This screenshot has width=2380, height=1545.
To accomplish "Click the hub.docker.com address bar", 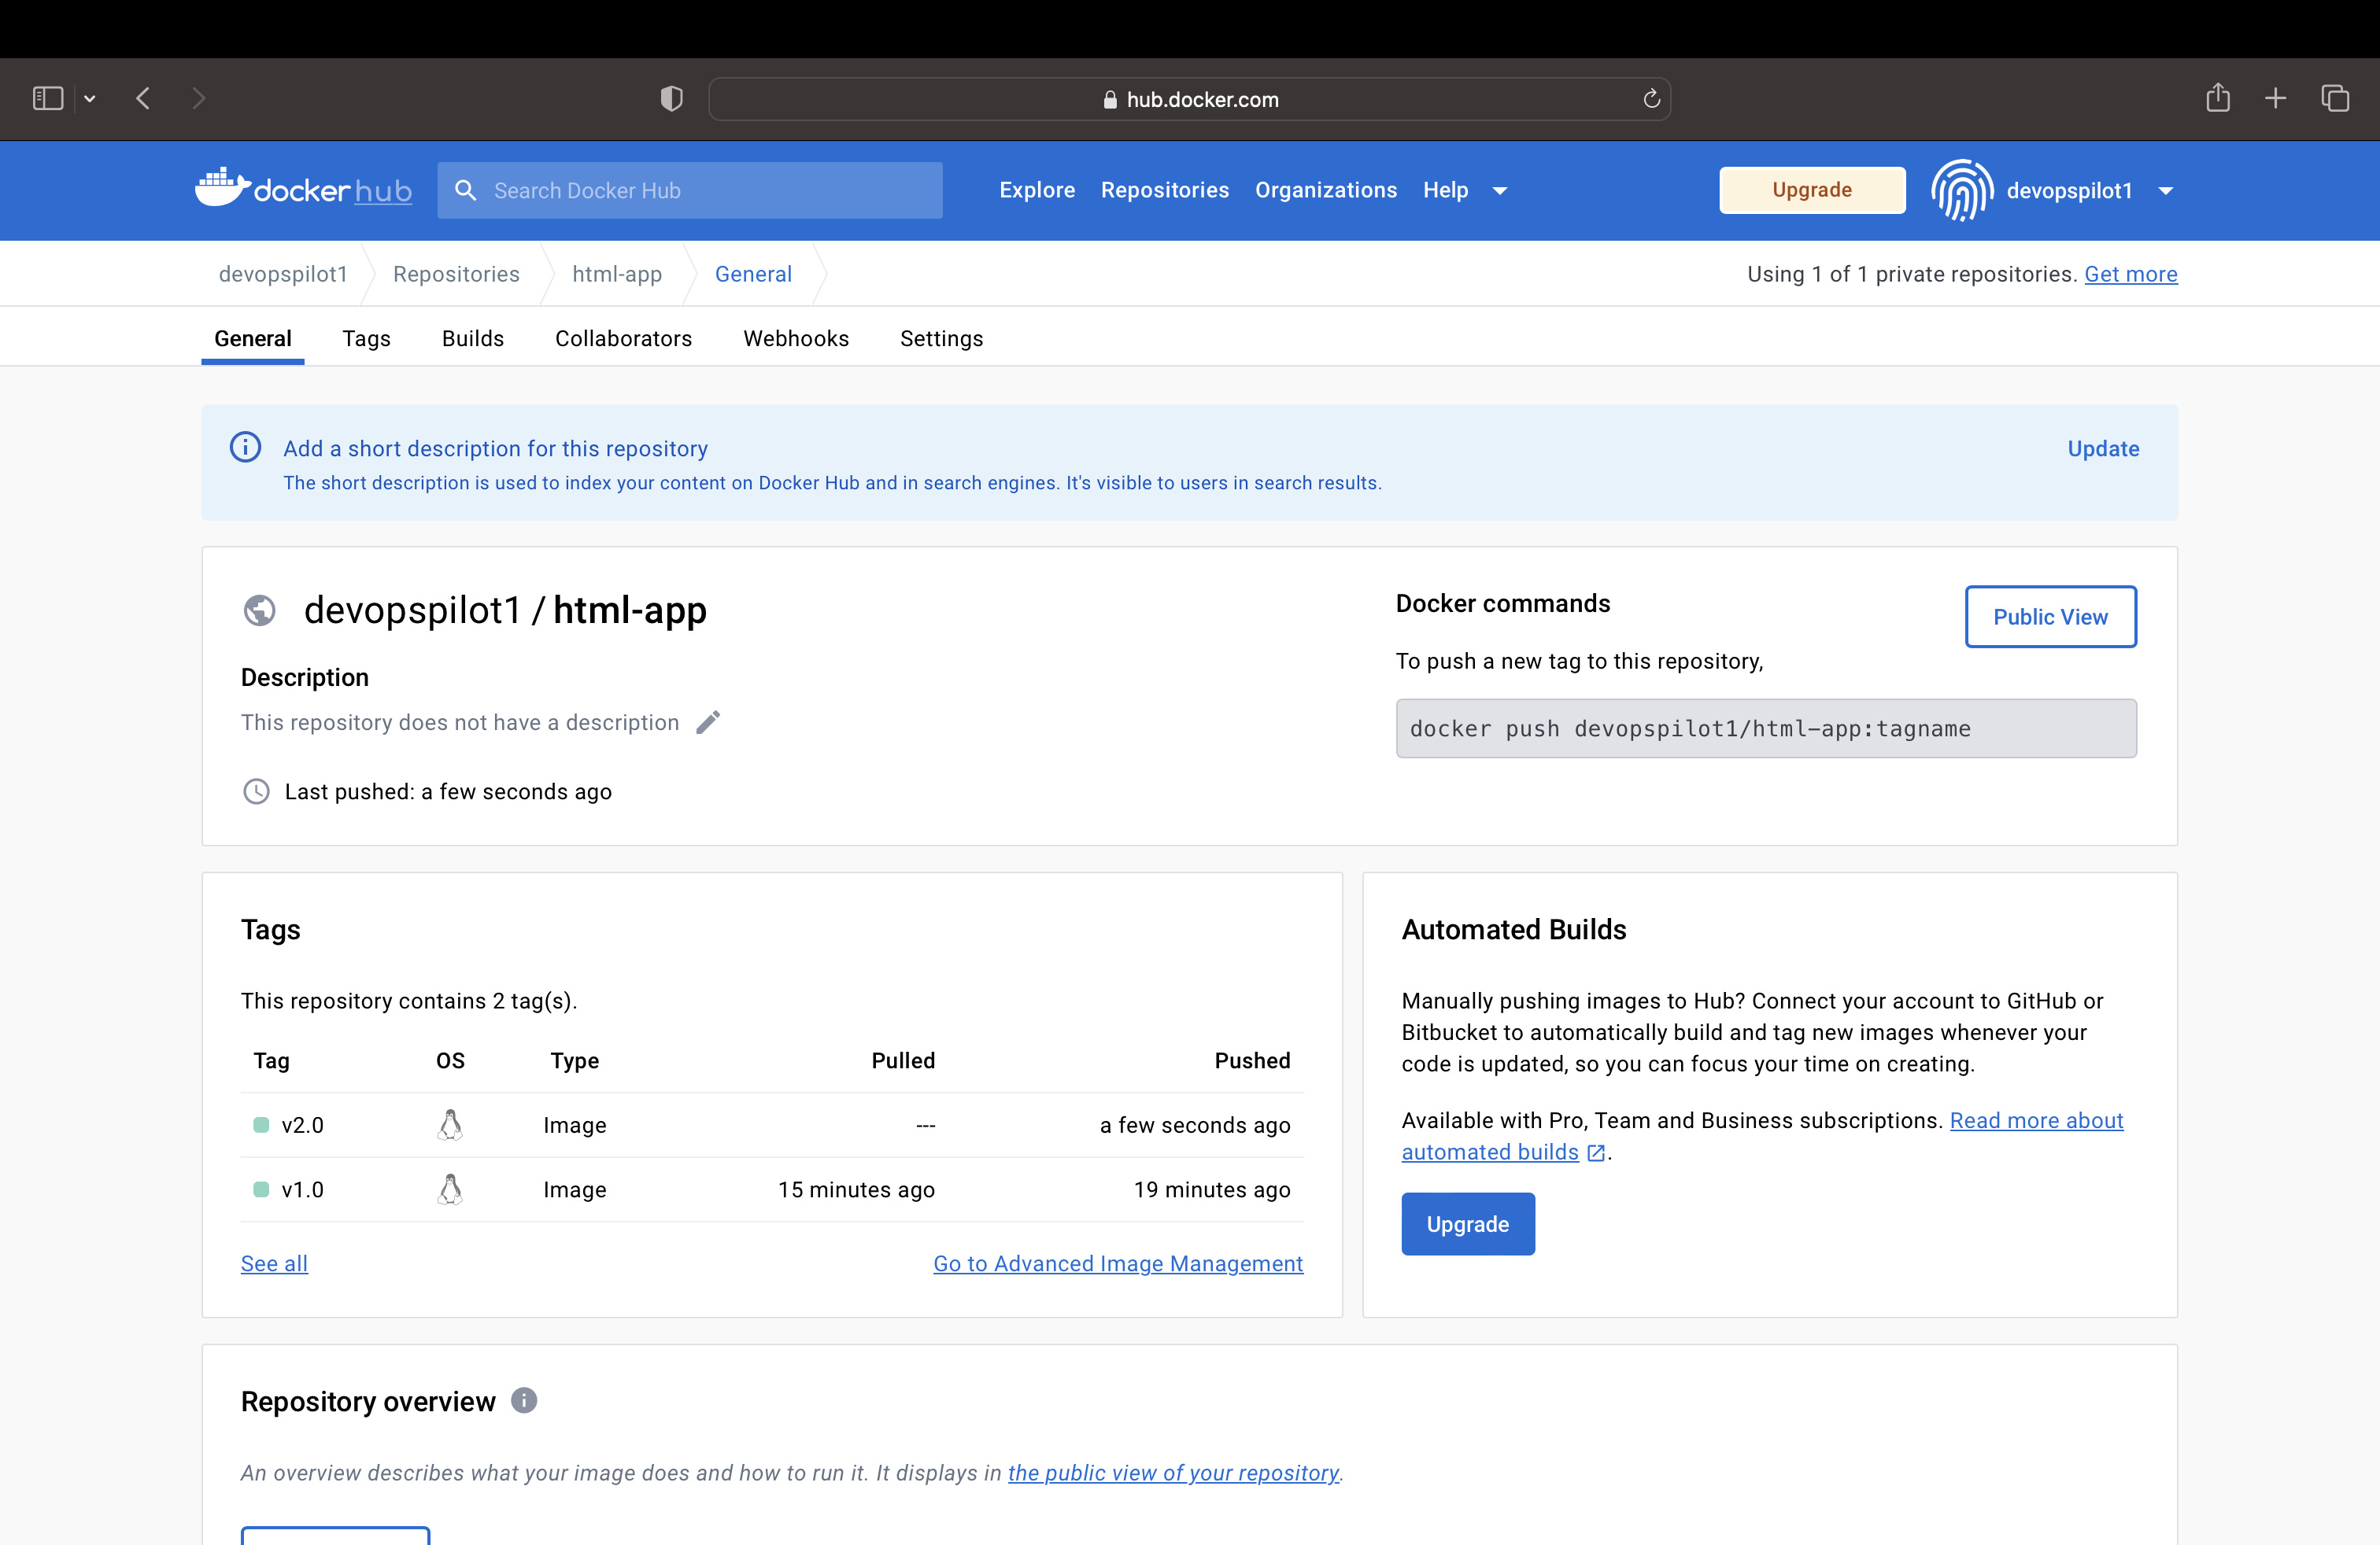I will (x=1189, y=99).
